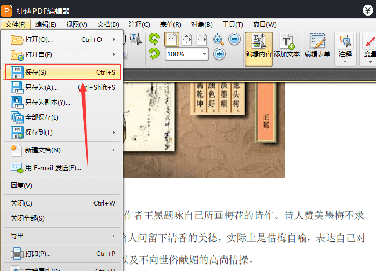Toggle the 1:1 actual size button
376x271 pixels.
(172, 39)
